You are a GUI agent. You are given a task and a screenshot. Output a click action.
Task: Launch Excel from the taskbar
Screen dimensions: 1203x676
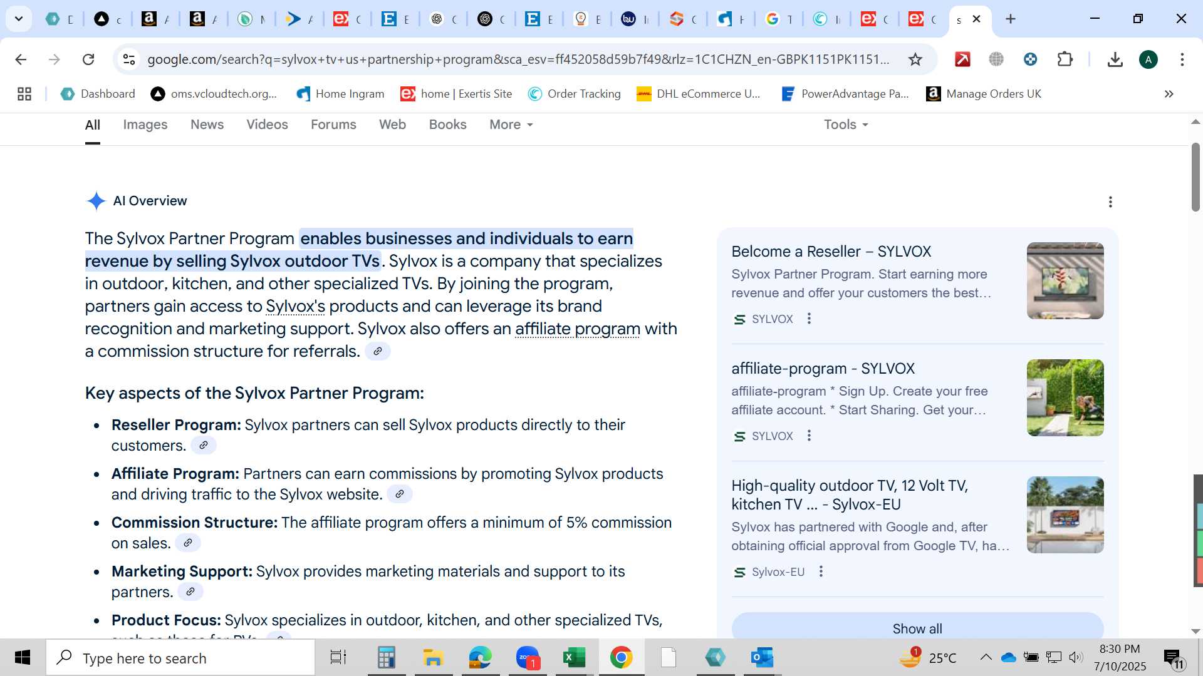click(x=574, y=658)
